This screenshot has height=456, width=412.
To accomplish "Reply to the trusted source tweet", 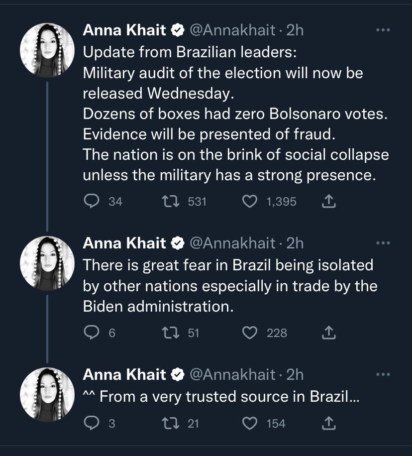I will 91,423.
